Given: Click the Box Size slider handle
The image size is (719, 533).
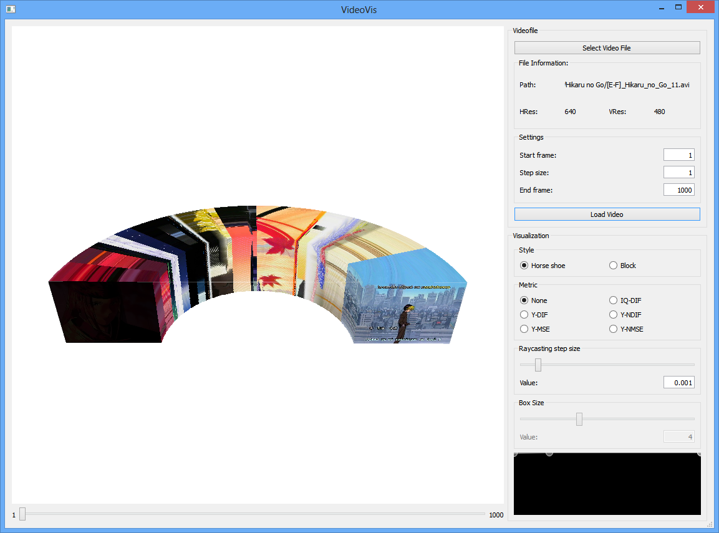Looking at the screenshot, I should point(579,419).
